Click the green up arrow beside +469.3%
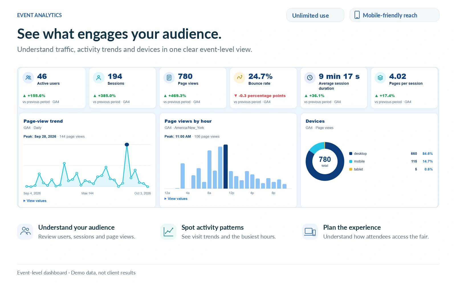 point(165,96)
